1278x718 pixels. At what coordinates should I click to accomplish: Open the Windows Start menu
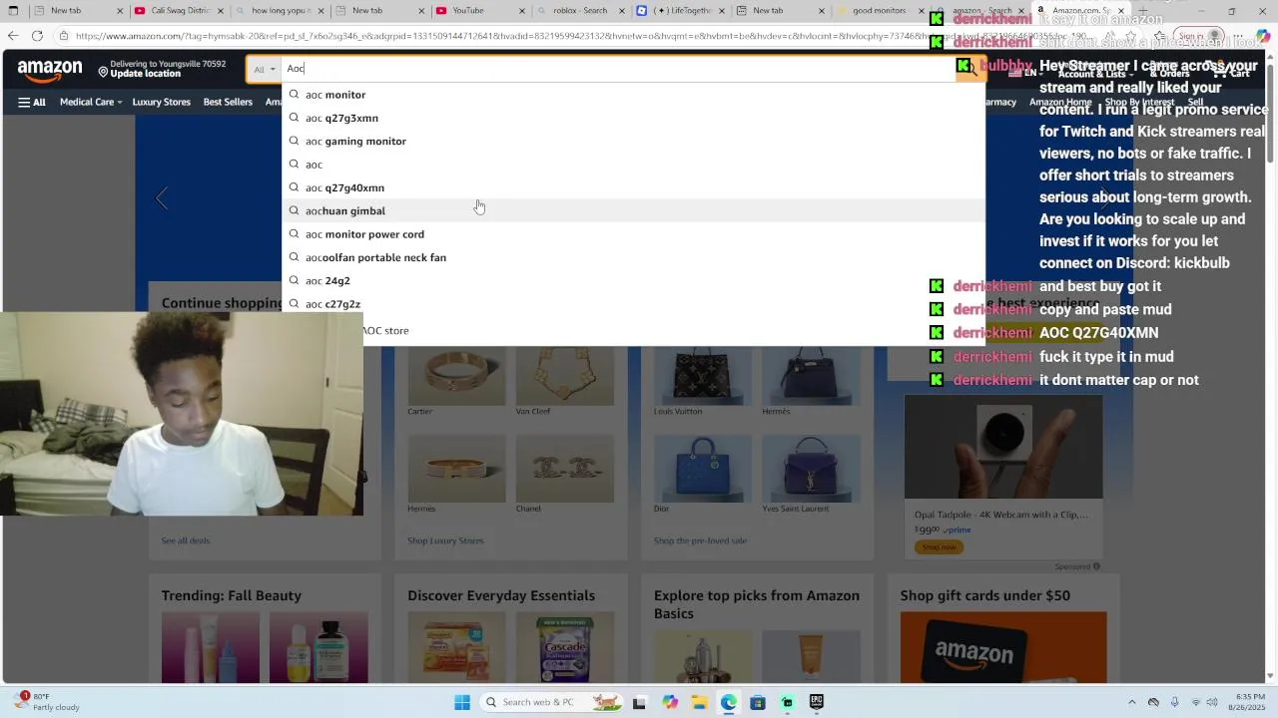[462, 702]
